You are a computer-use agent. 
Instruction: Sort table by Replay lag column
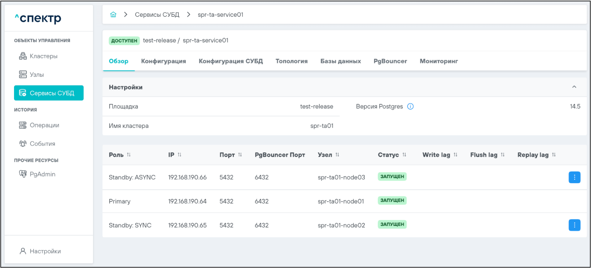point(554,155)
